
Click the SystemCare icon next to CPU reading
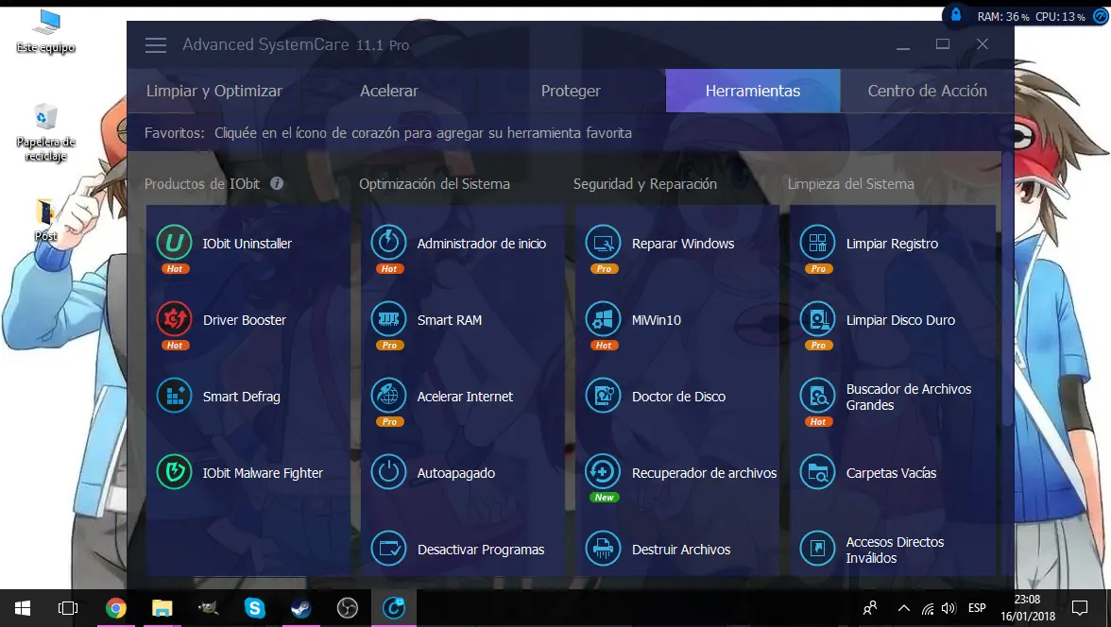pos(1101,16)
